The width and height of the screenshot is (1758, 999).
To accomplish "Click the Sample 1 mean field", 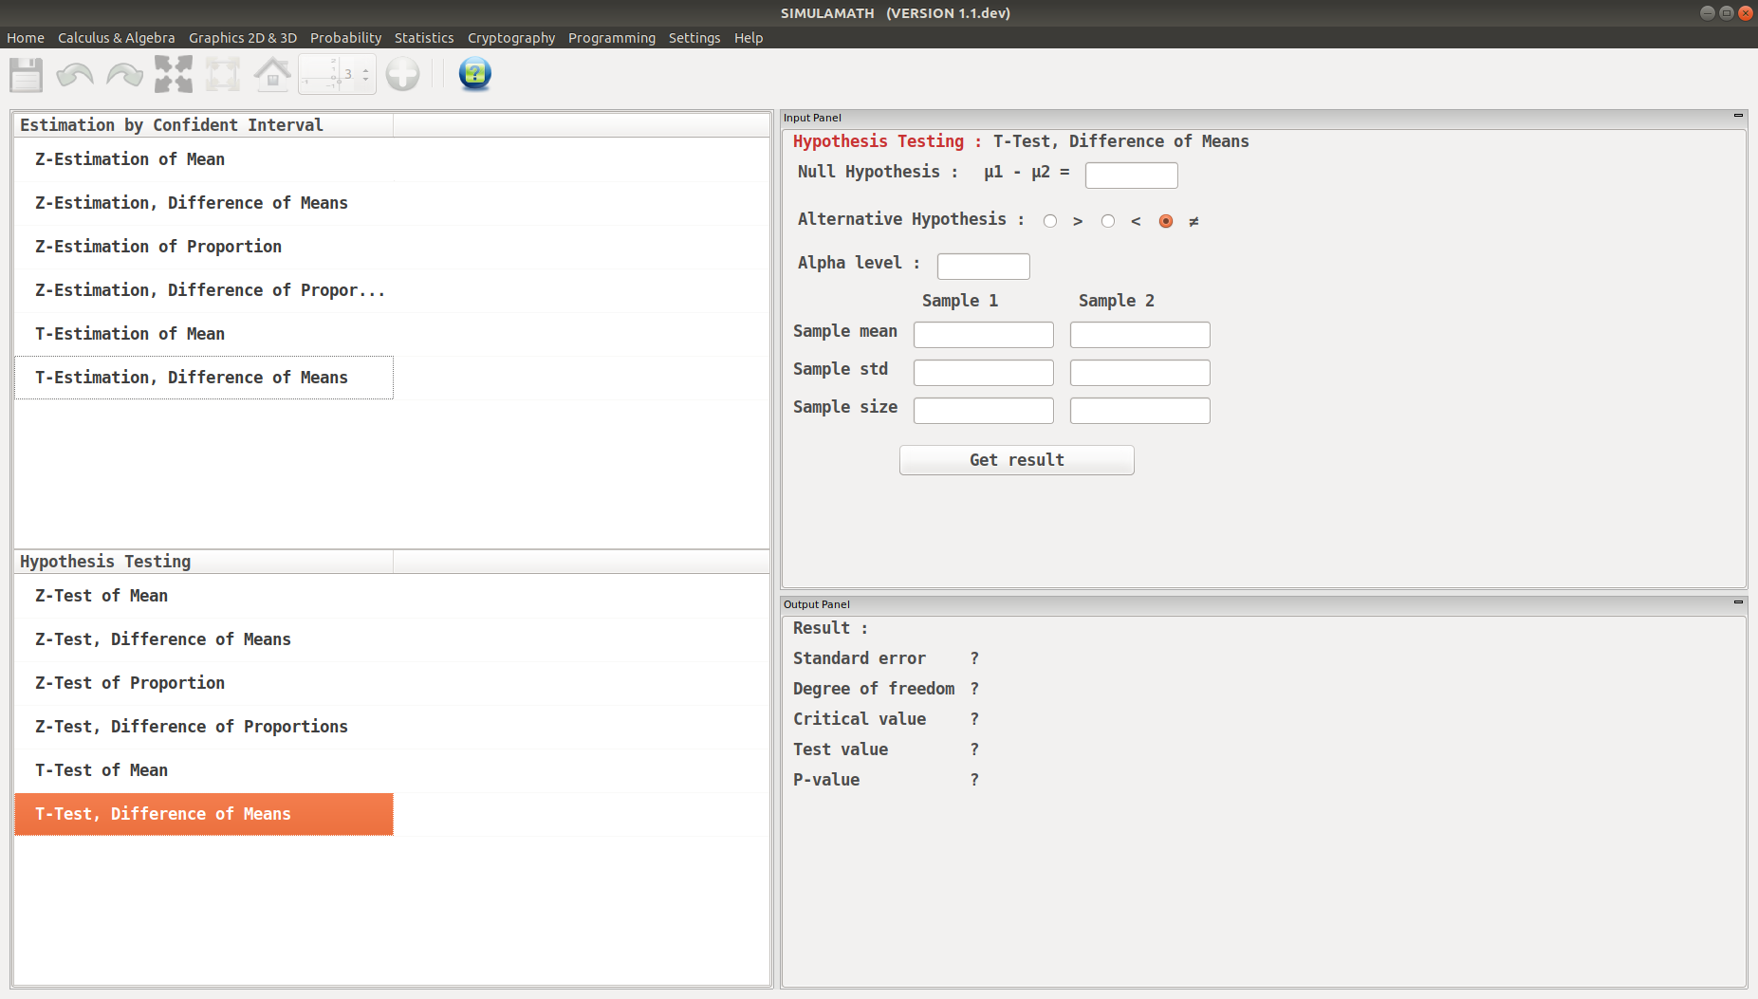I will (983, 335).
